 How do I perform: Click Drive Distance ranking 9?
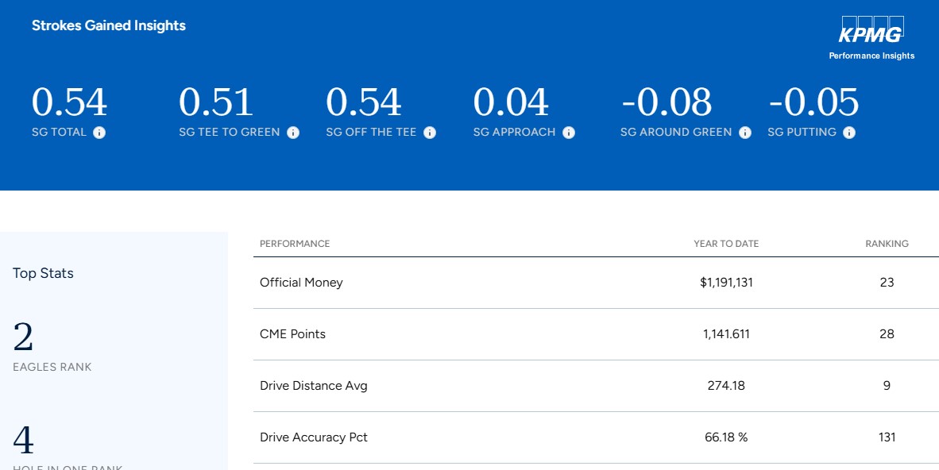point(887,386)
